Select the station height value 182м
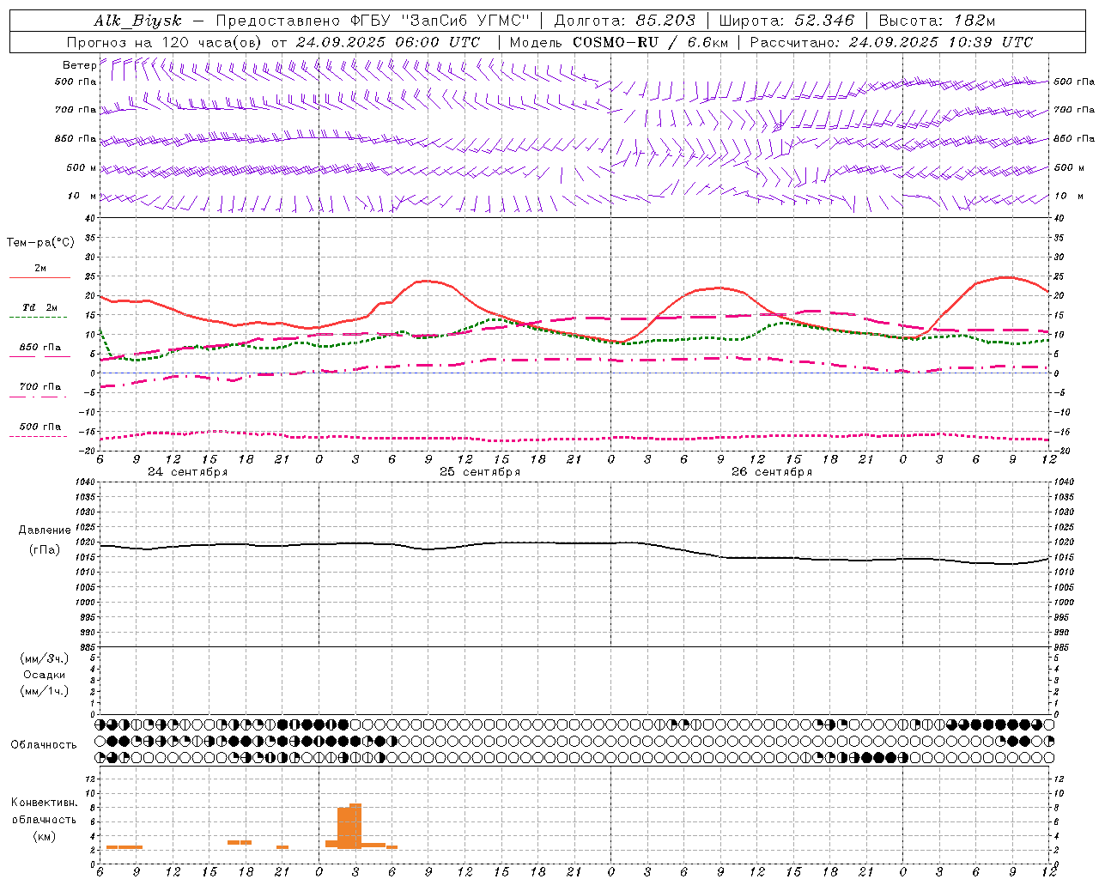This screenshot has width=1099, height=879. (x=974, y=21)
